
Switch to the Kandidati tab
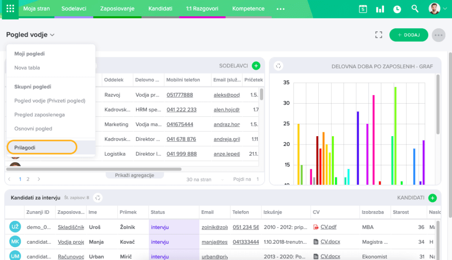point(160,9)
